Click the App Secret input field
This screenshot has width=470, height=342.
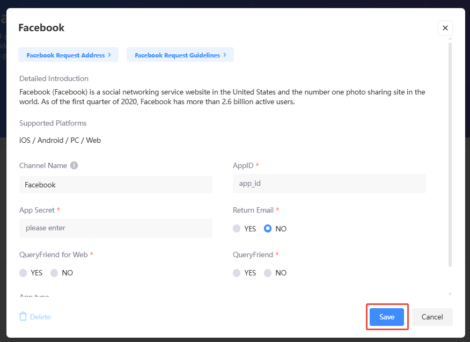pos(116,228)
